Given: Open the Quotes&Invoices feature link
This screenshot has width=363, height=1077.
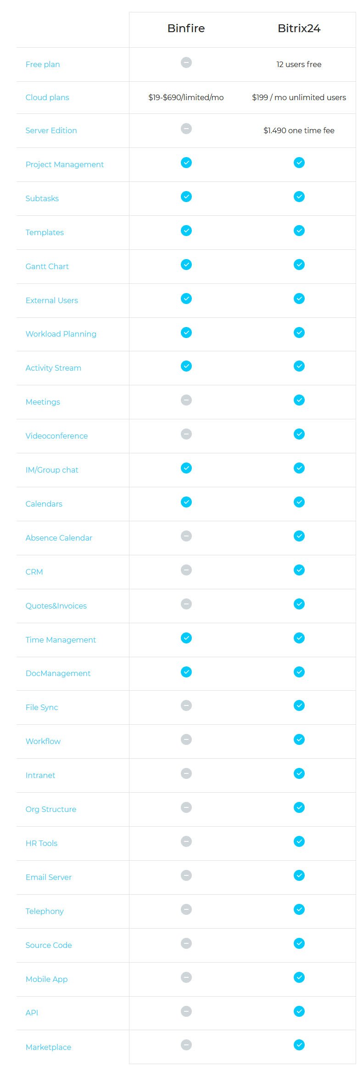Looking at the screenshot, I should tap(56, 606).
